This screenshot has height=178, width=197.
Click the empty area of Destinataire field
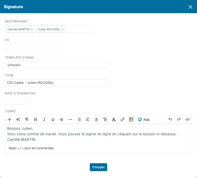click(x=79, y=29)
